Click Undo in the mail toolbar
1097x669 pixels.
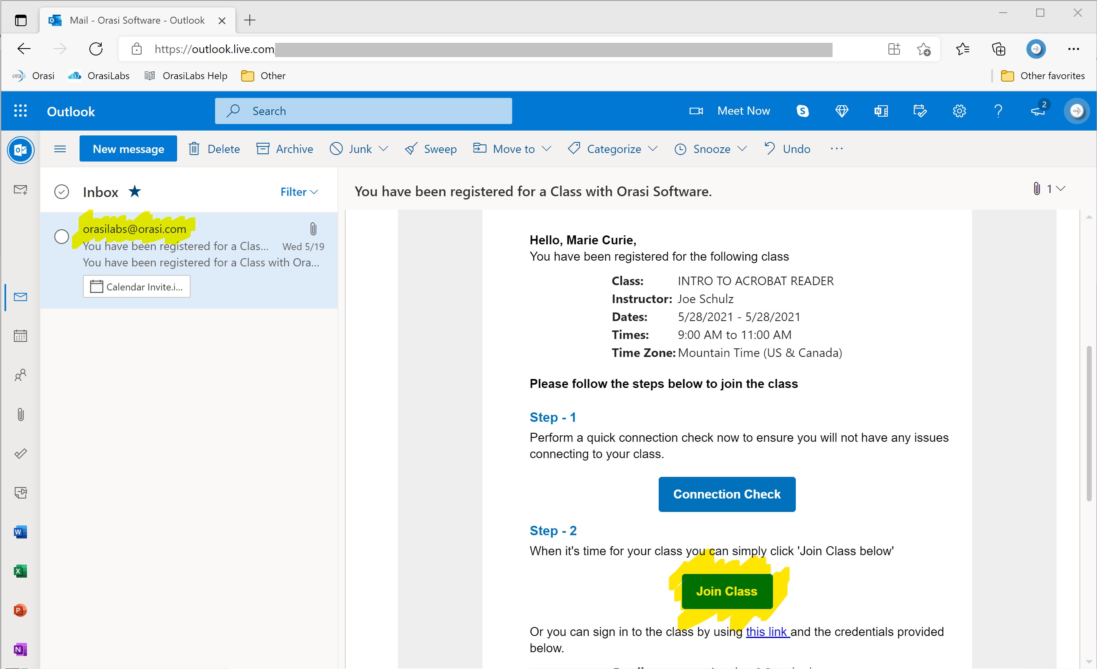(787, 148)
